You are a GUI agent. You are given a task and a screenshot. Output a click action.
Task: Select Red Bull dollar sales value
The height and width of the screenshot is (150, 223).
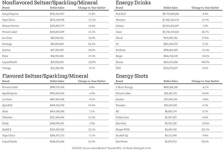pos(171,14)
